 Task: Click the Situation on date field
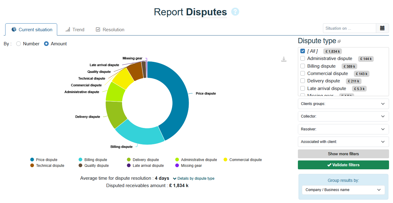(349, 28)
